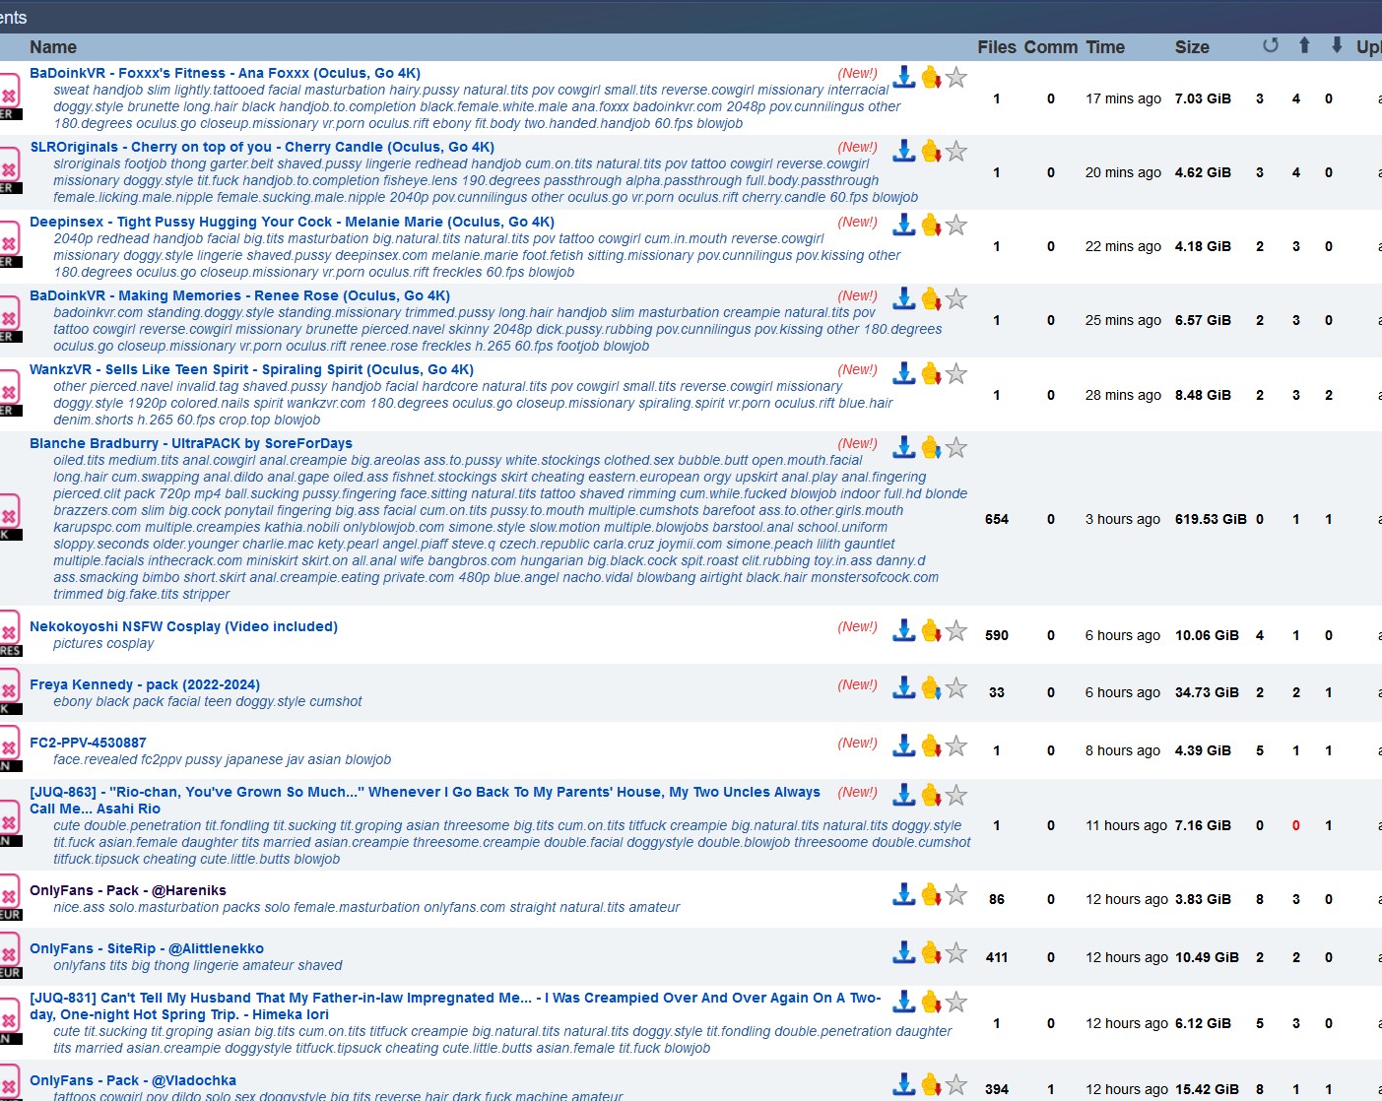Download the JUQ-863 torrent
This screenshot has height=1101, width=1382.
point(903,796)
